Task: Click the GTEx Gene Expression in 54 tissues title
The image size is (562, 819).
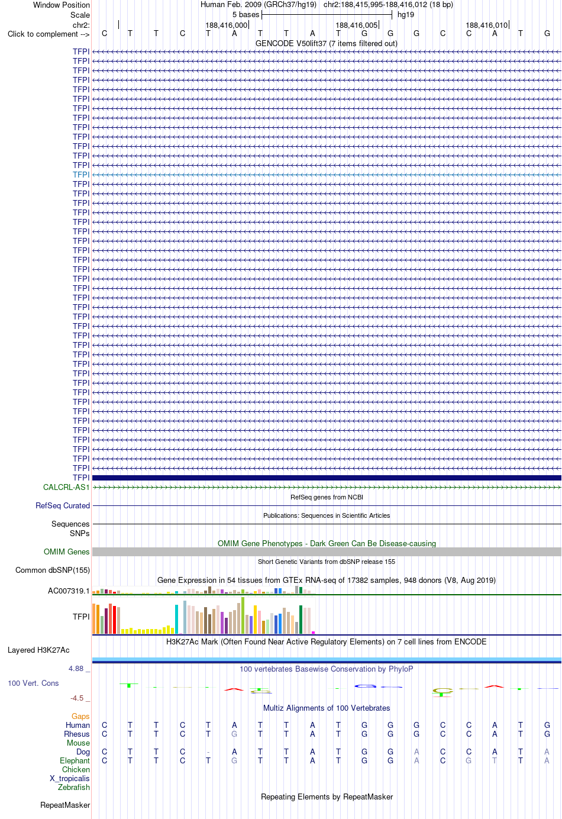Action: tap(327, 580)
